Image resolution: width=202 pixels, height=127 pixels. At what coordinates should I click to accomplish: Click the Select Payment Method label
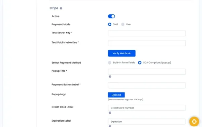click(66, 62)
